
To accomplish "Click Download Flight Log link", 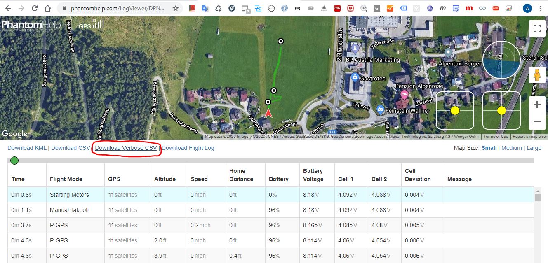I will pos(188,148).
